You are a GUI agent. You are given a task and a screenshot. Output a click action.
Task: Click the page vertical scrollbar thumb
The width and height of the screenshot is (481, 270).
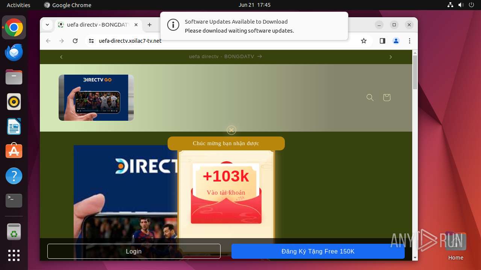[x=415, y=72]
